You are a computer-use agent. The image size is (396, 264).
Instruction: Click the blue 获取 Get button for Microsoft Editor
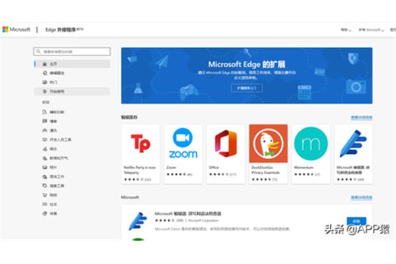tap(356, 221)
